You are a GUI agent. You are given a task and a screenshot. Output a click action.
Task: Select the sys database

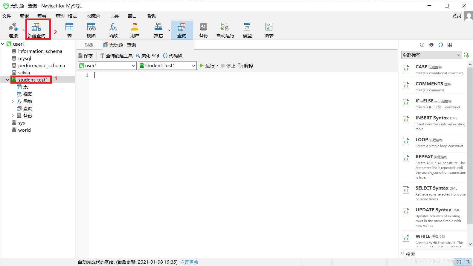[21, 123]
